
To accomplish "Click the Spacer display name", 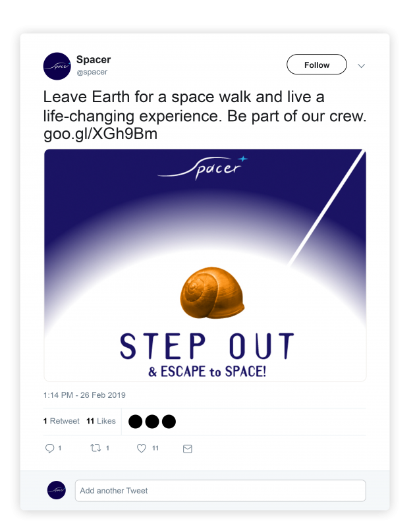I will [94, 60].
